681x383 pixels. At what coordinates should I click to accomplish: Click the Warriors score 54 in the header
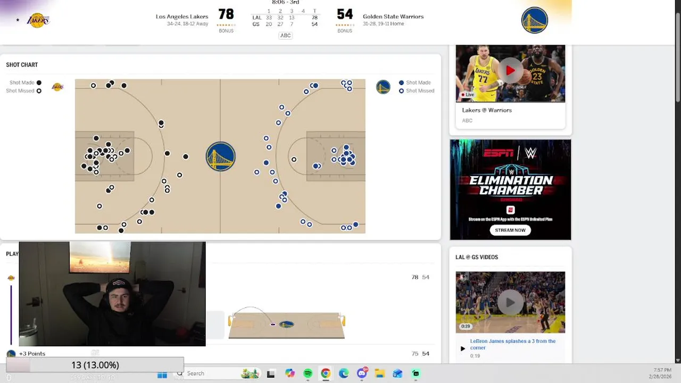click(345, 15)
